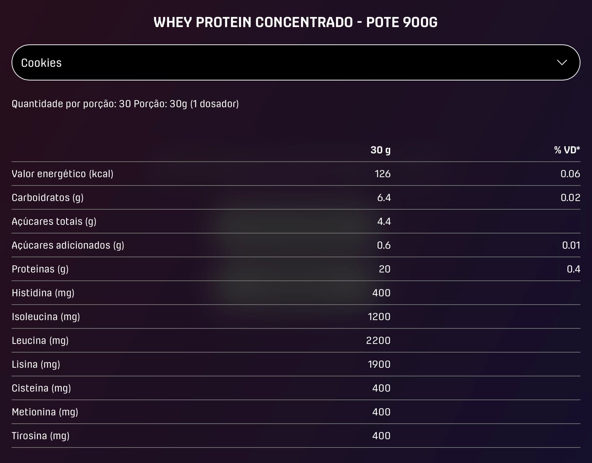This screenshot has height=463, width=592.
Task: Open the Cookies flavor dropdown
Action: click(x=295, y=62)
